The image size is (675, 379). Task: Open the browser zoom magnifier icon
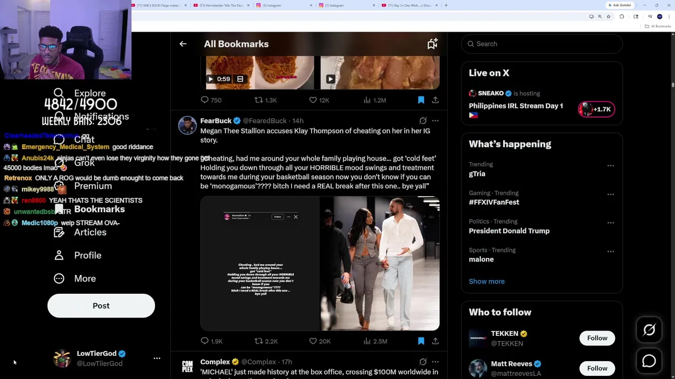point(600,17)
